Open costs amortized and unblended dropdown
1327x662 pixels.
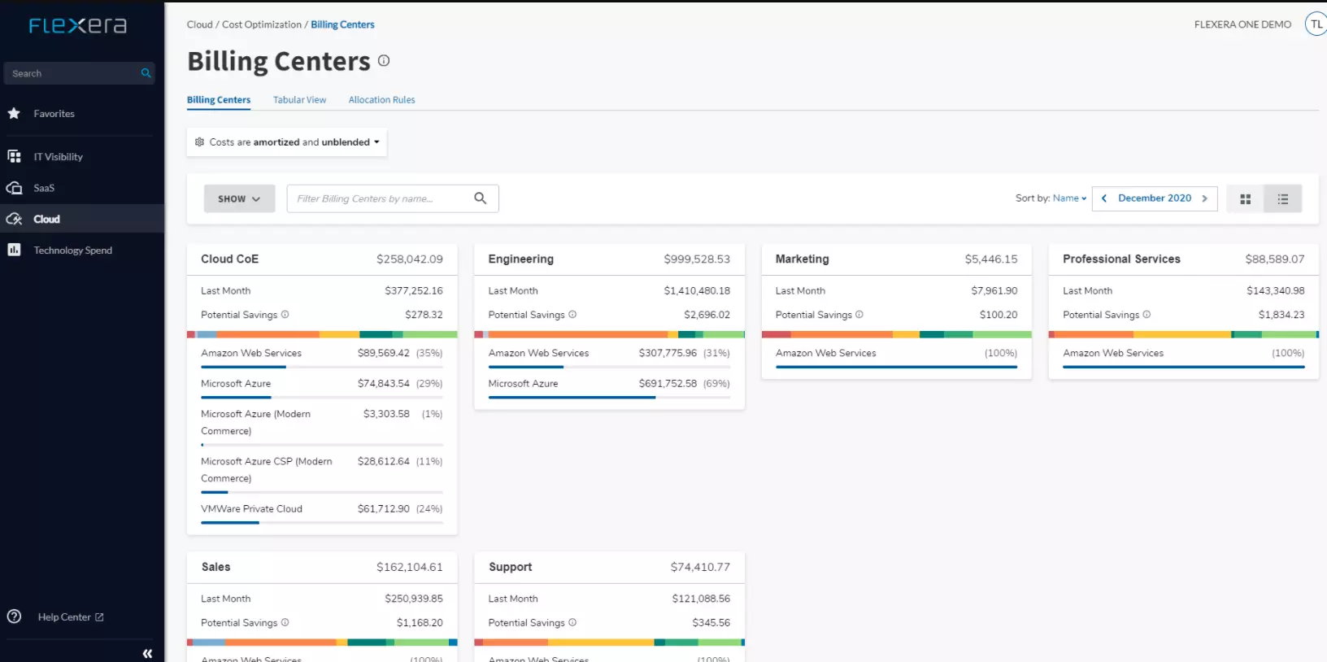287,142
